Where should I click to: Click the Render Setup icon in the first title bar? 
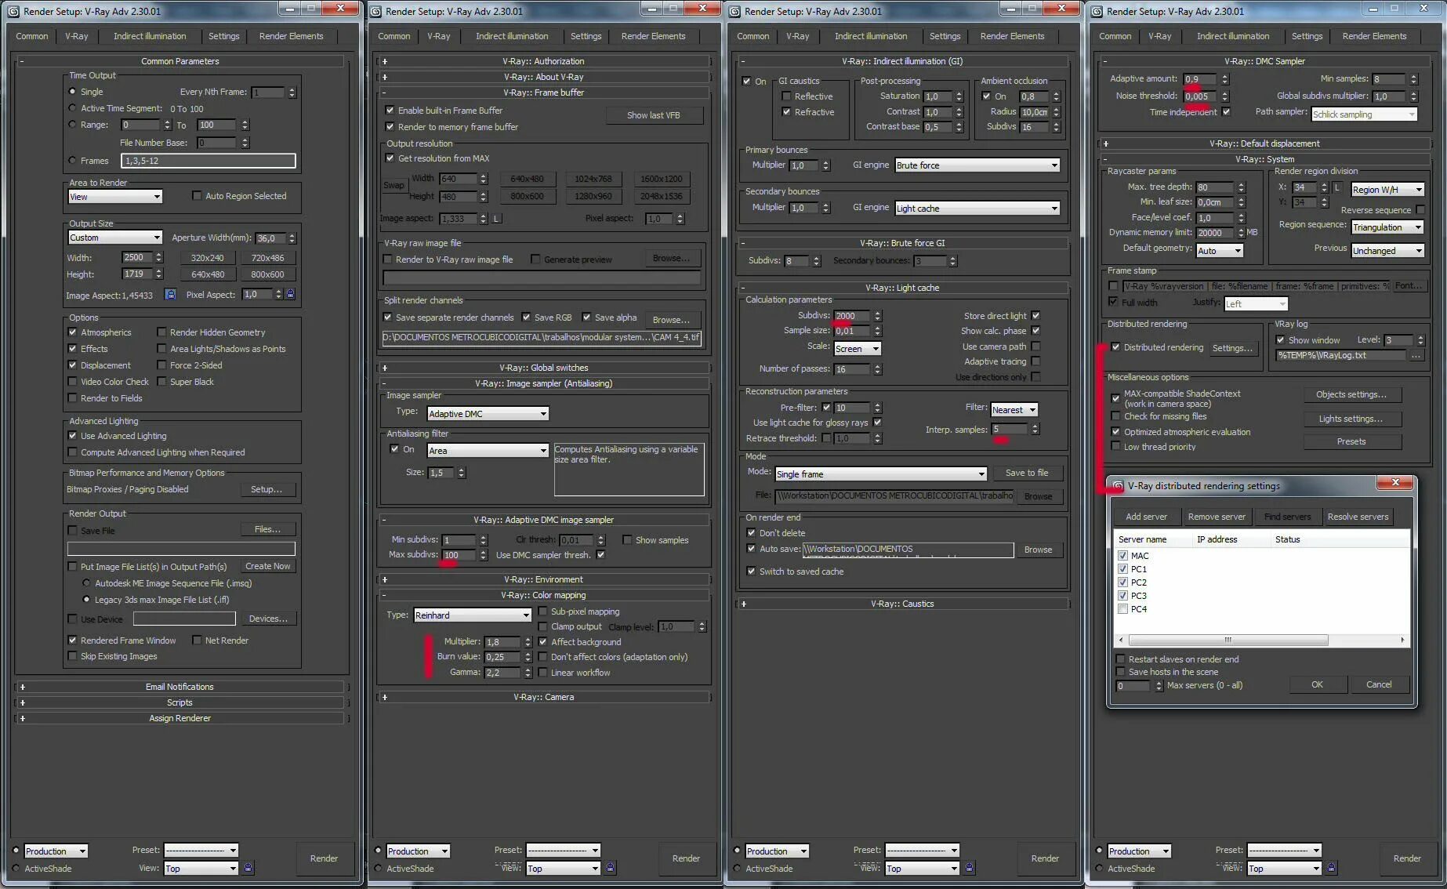point(13,11)
